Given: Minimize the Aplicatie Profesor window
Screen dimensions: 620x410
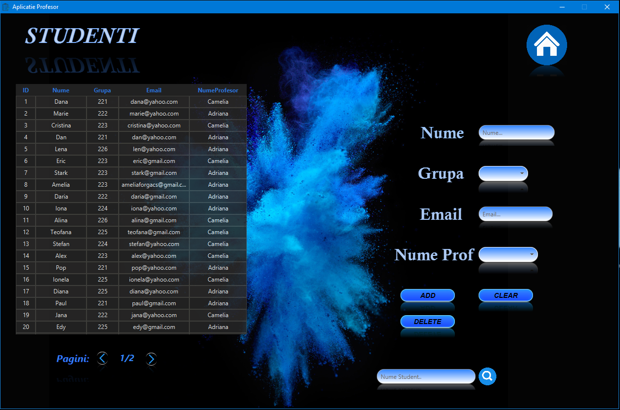Looking at the screenshot, I should point(562,7).
